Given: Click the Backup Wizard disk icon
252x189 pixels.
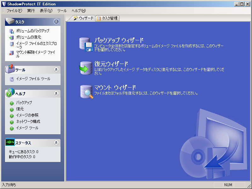Looking at the screenshot, I should (x=86, y=44).
